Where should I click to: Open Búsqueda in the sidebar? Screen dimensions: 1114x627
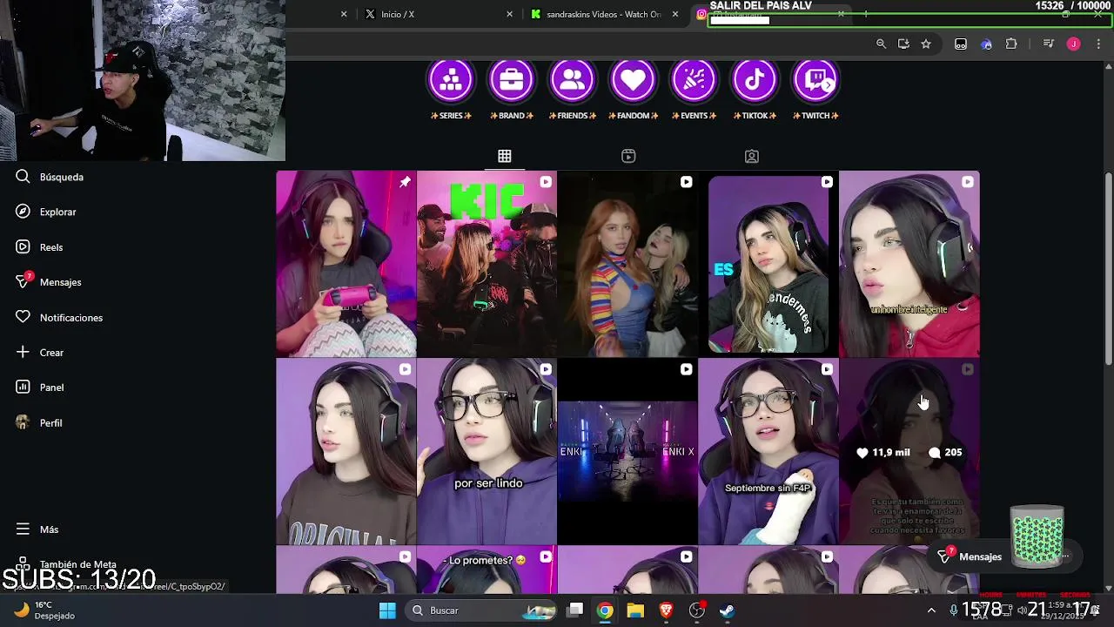click(x=50, y=177)
